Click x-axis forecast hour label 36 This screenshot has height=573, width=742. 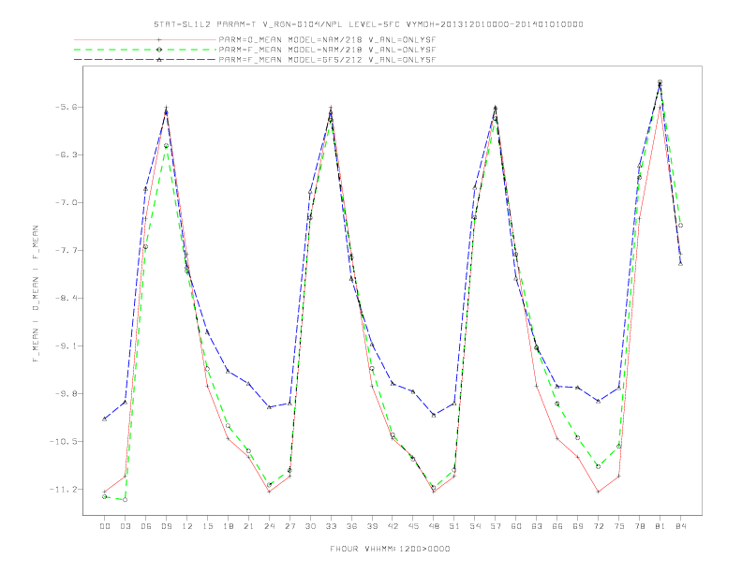click(x=351, y=526)
